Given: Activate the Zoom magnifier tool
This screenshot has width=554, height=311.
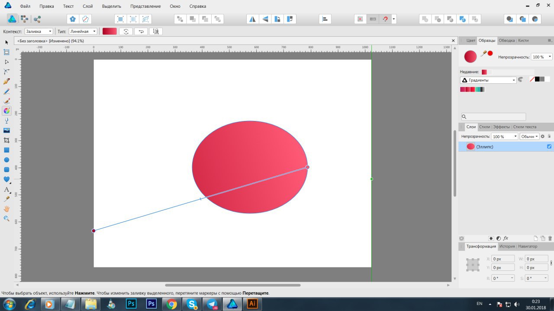Looking at the screenshot, I should click(6, 219).
